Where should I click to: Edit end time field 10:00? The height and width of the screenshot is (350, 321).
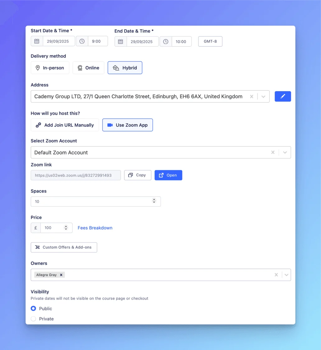(181, 41)
